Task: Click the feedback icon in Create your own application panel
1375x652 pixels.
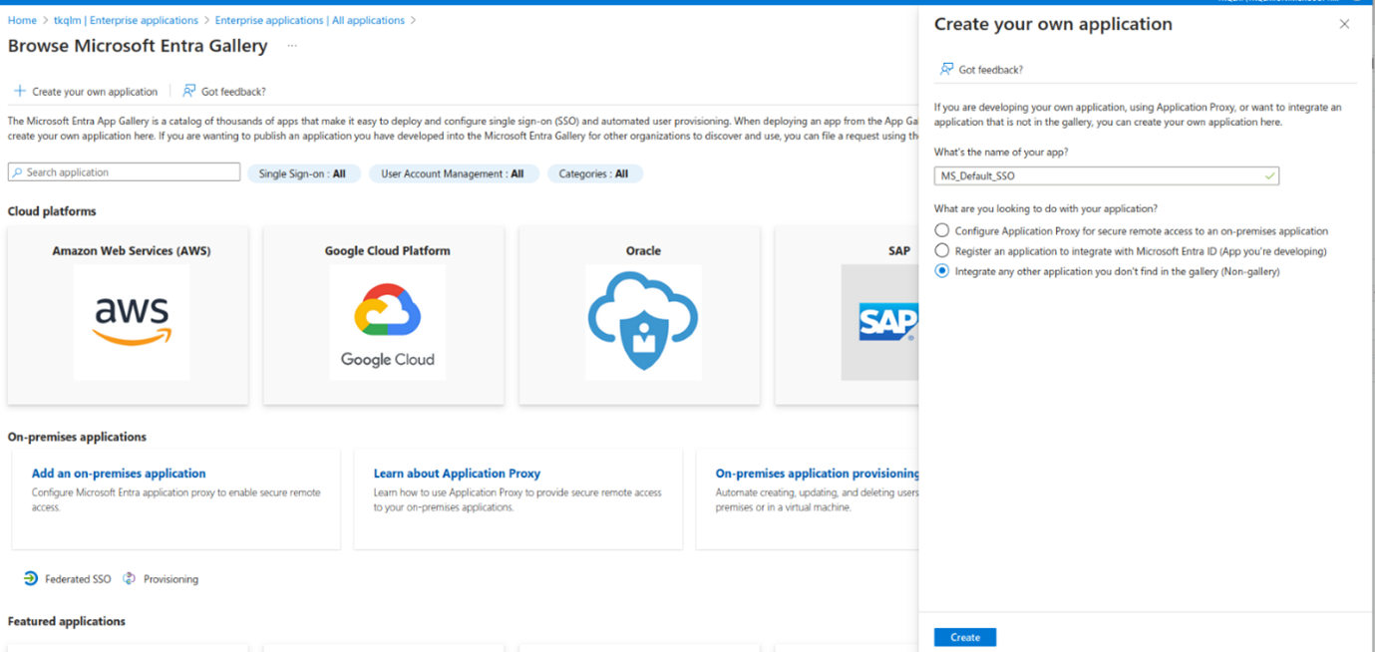Action: tap(946, 69)
